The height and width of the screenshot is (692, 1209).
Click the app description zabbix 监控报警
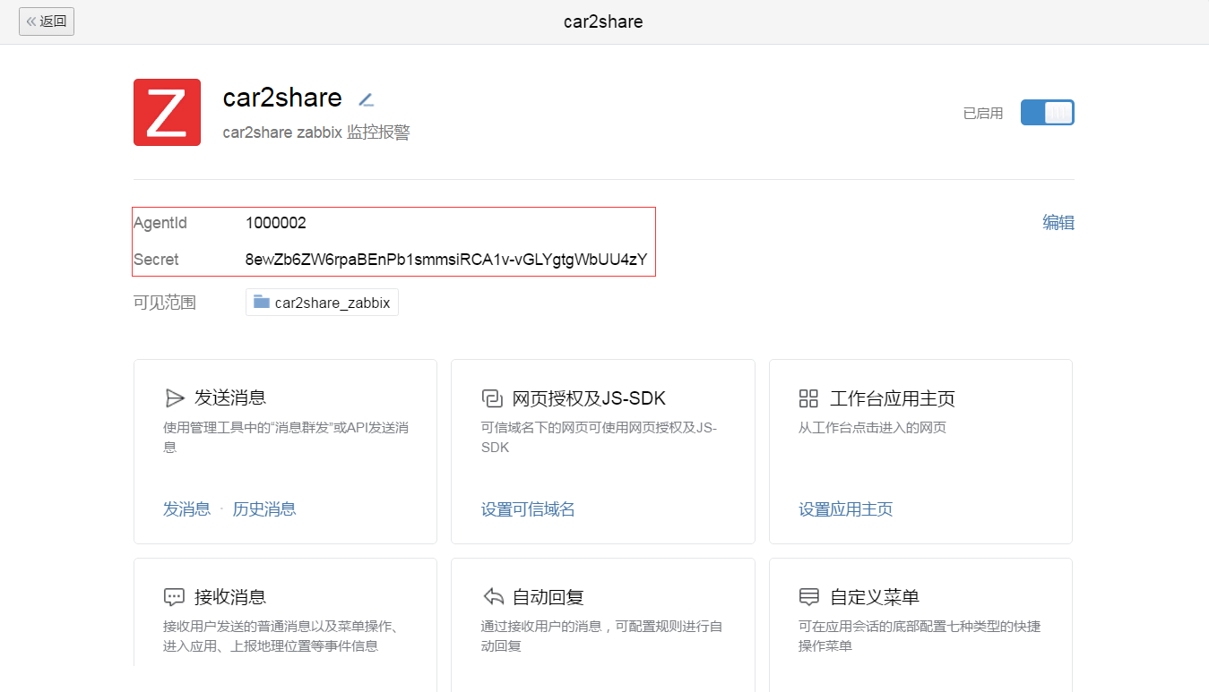pos(316,132)
